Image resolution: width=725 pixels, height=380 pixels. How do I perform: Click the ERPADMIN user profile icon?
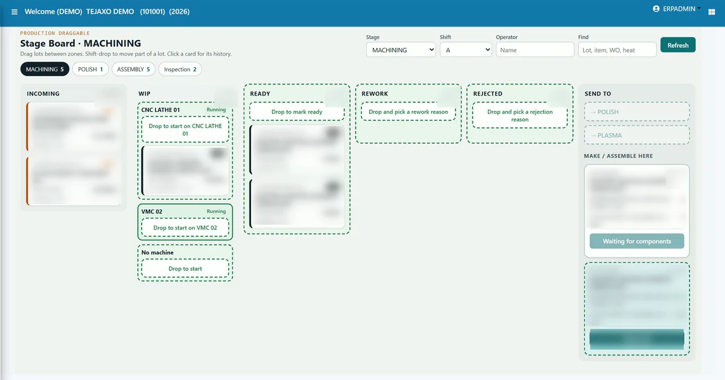tap(656, 9)
